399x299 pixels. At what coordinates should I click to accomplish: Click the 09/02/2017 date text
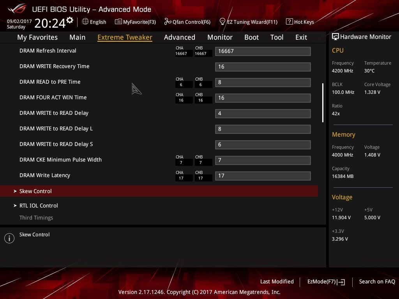[19, 21]
